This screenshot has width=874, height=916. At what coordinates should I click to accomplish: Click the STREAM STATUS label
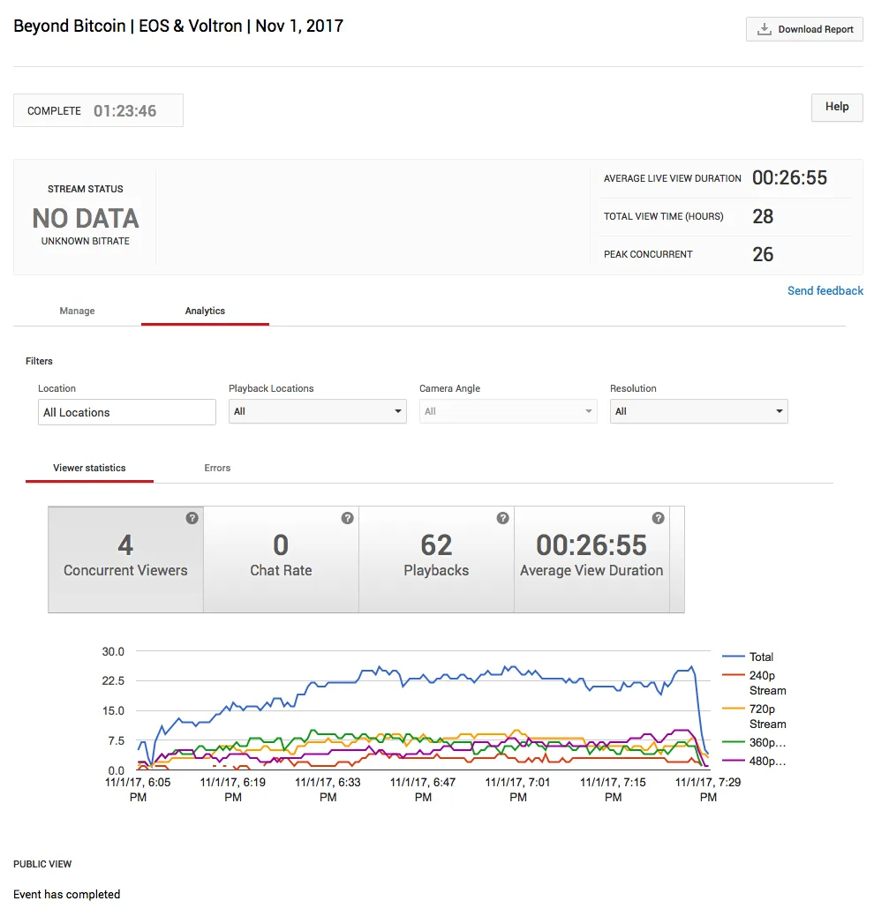click(x=86, y=189)
